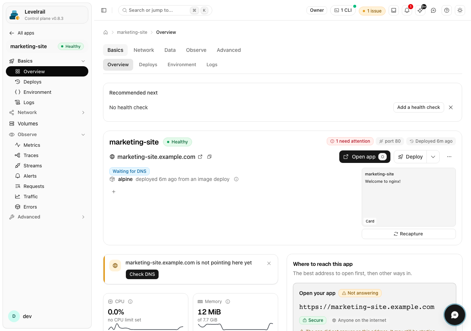Viewport: 471px width, 331px height.
Task: Open sidebar Deploys item
Action: point(47,82)
